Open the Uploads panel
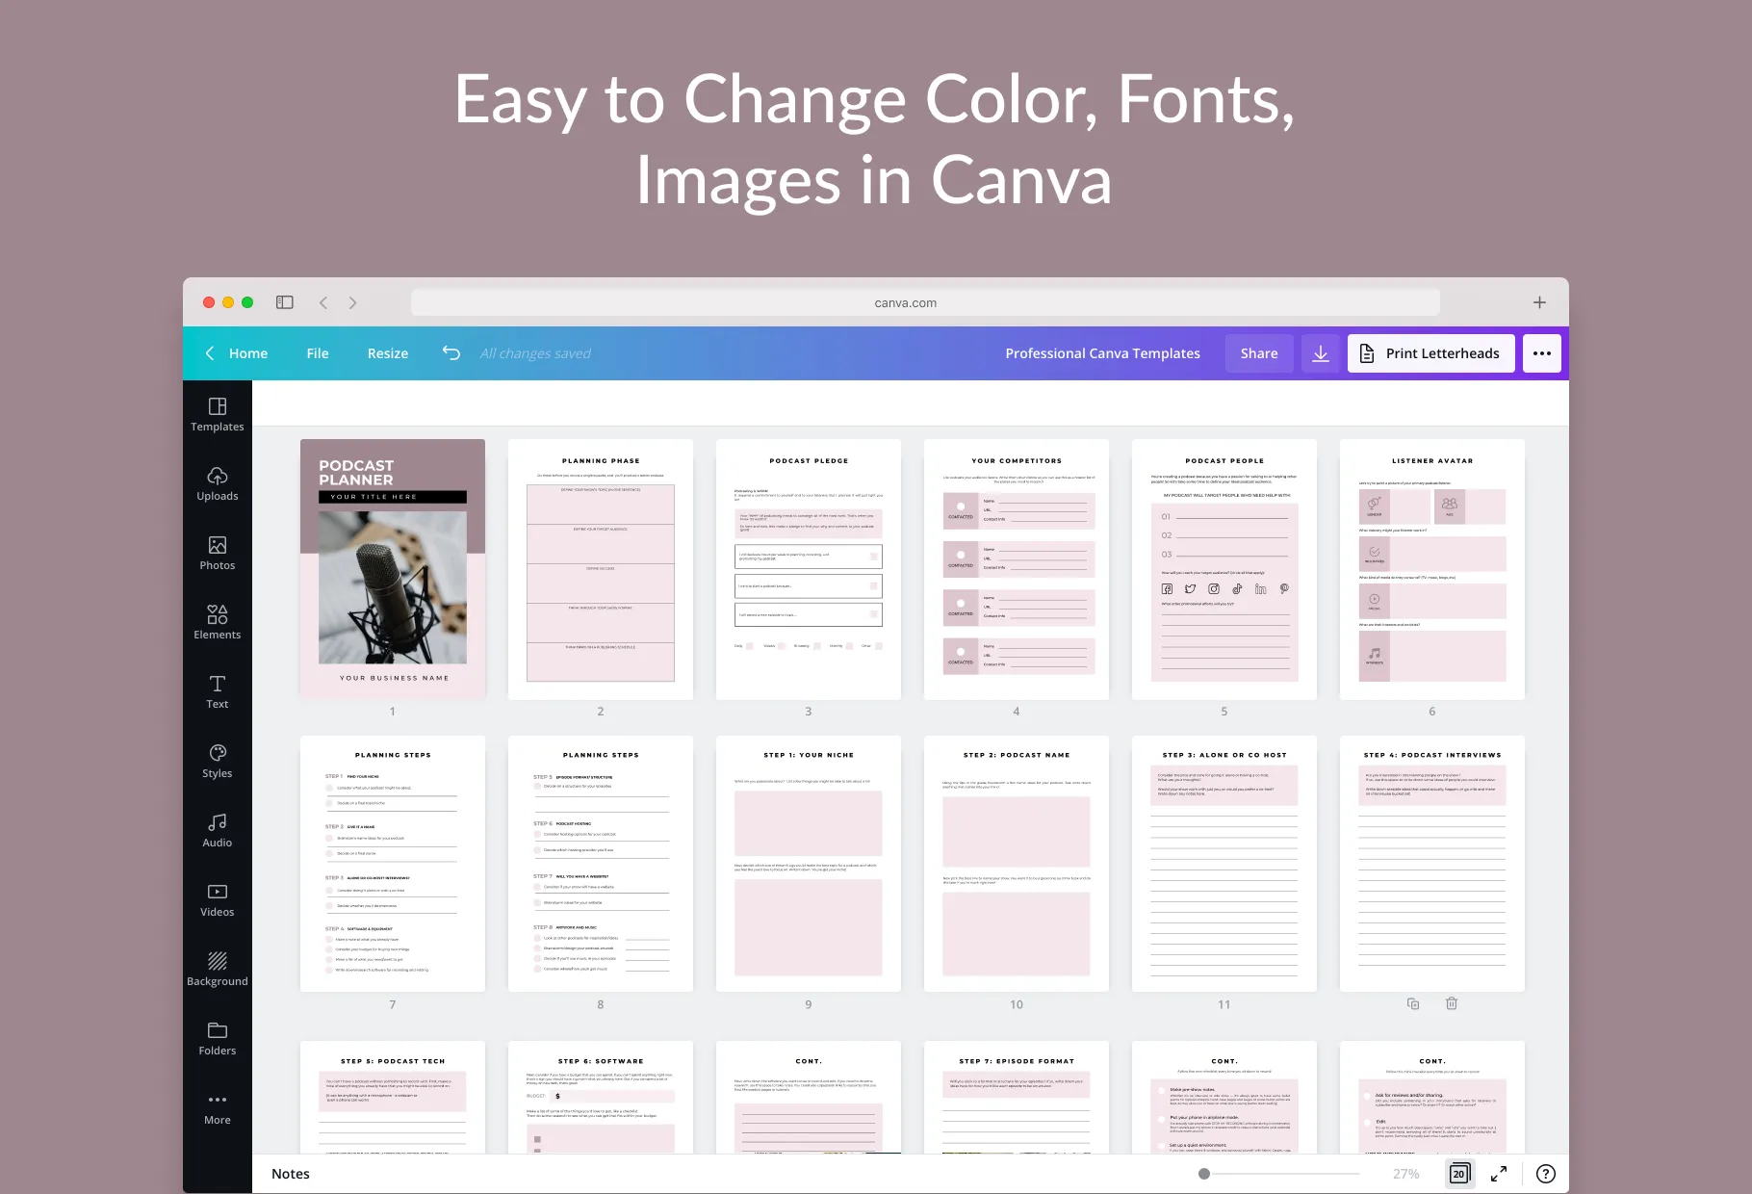 218,484
